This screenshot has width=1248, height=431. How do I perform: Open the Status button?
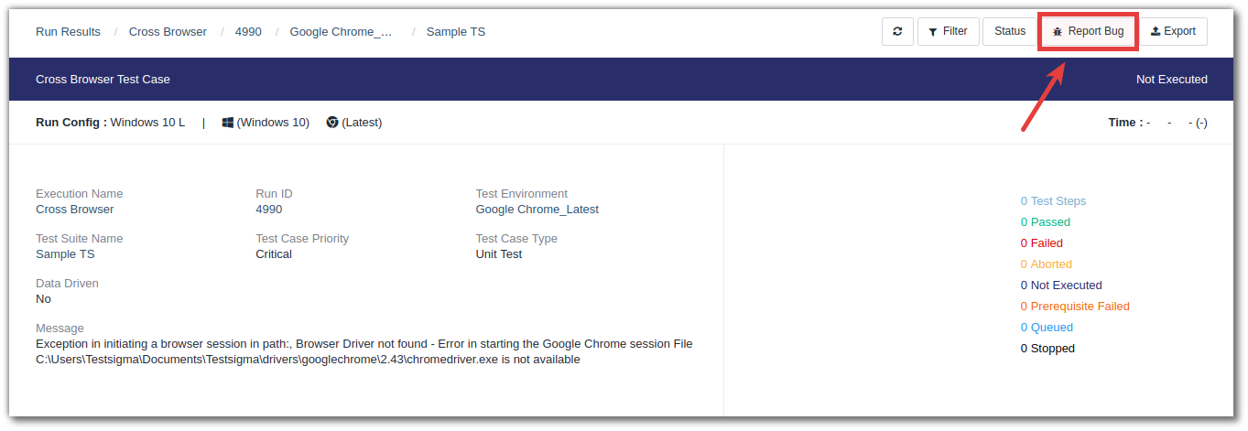(x=1010, y=31)
